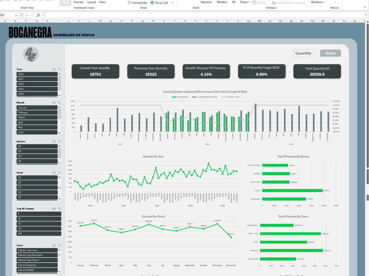Click the formula bar input field
Screen dimensions: 369x276
click(x=204, y=15)
